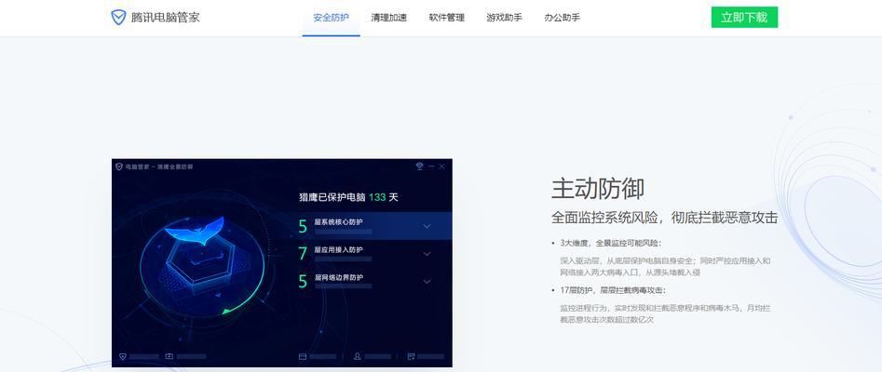
Task: Click the 3大维度 bullet text
Action: point(610,244)
